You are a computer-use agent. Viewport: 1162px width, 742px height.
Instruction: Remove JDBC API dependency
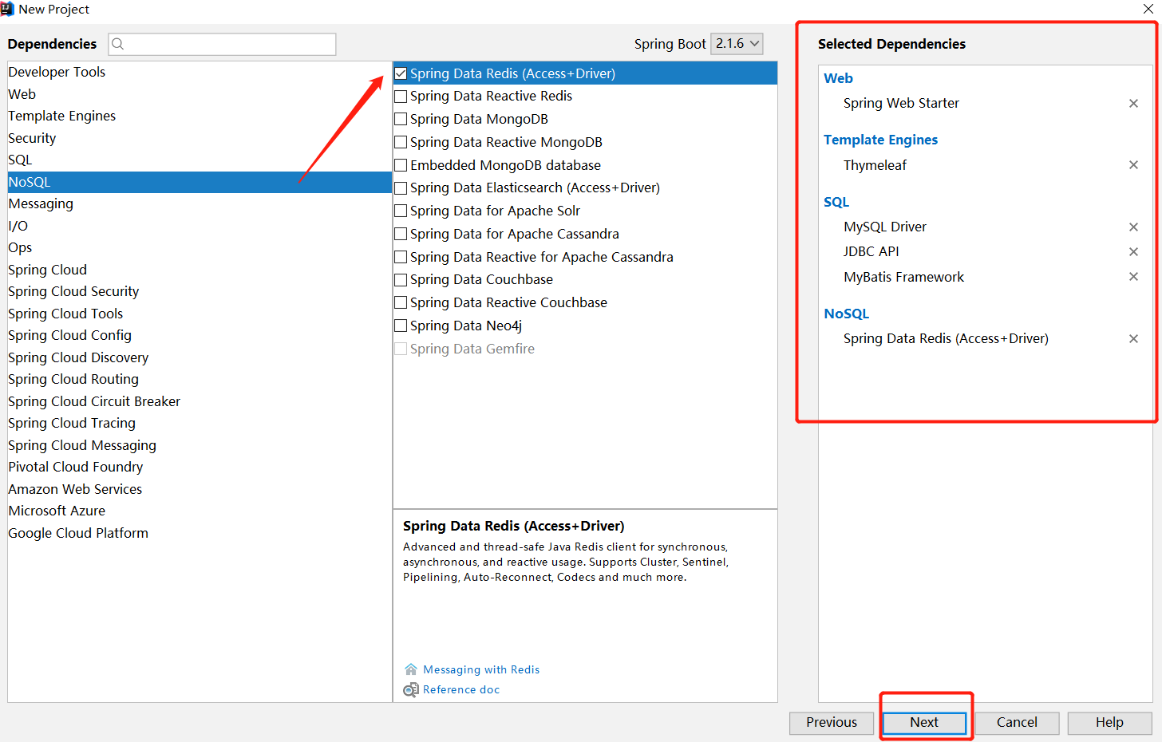click(x=1133, y=252)
